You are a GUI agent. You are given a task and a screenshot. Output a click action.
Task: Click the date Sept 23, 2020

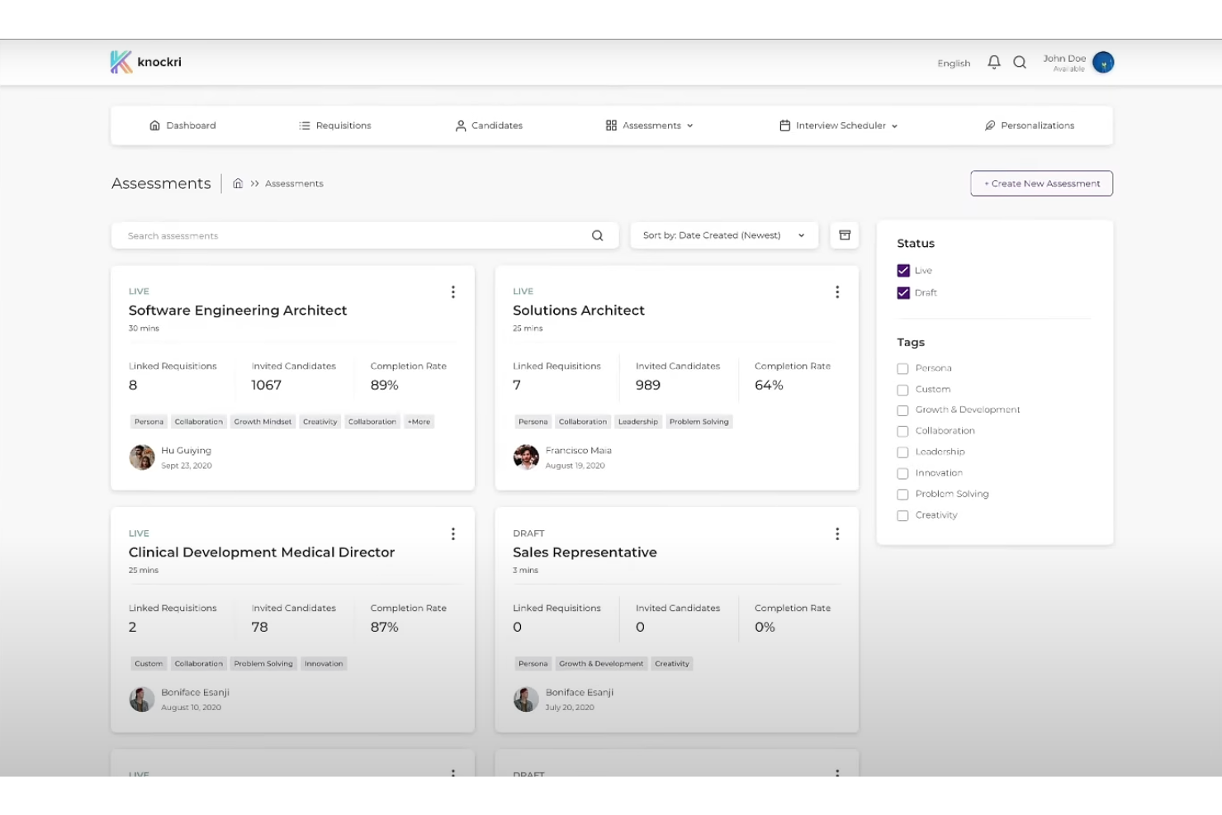(187, 466)
